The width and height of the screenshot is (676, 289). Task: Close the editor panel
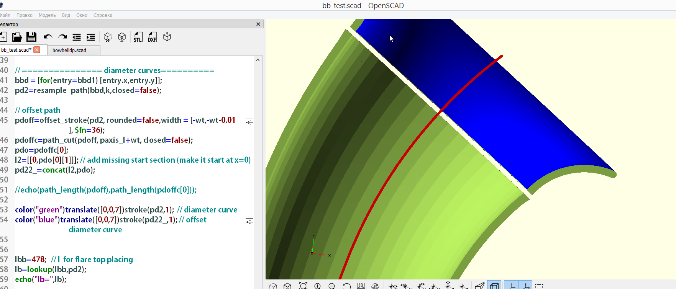pyautogui.click(x=258, y=24)
